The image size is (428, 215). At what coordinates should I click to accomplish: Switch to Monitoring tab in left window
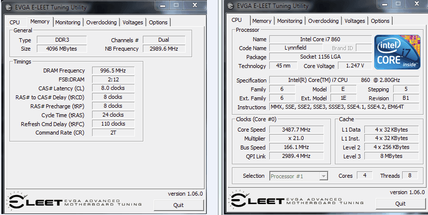[68, 22]
